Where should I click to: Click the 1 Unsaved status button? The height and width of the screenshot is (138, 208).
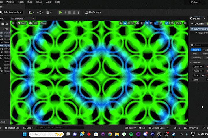pyautogui.click(x=191, y=128)
